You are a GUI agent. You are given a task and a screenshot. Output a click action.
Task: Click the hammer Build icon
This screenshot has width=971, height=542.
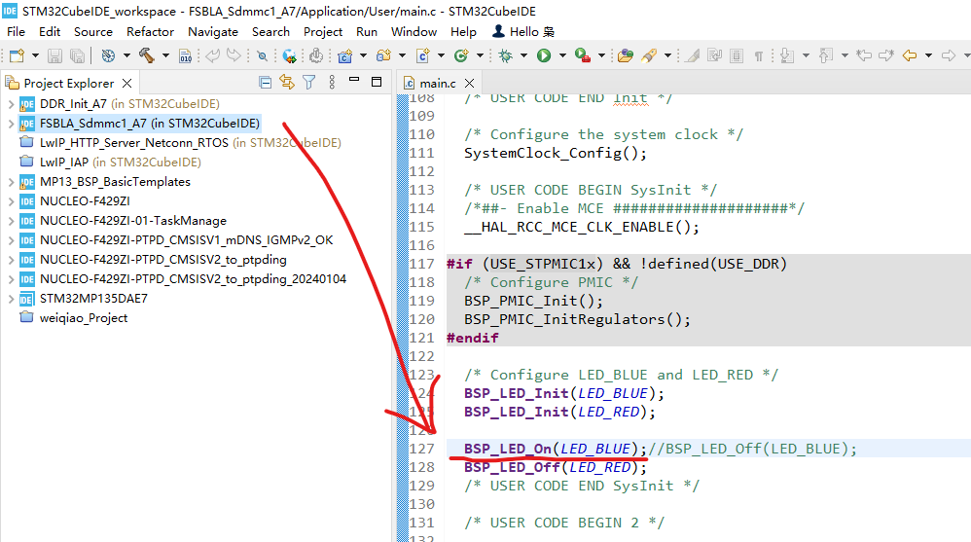147,55
